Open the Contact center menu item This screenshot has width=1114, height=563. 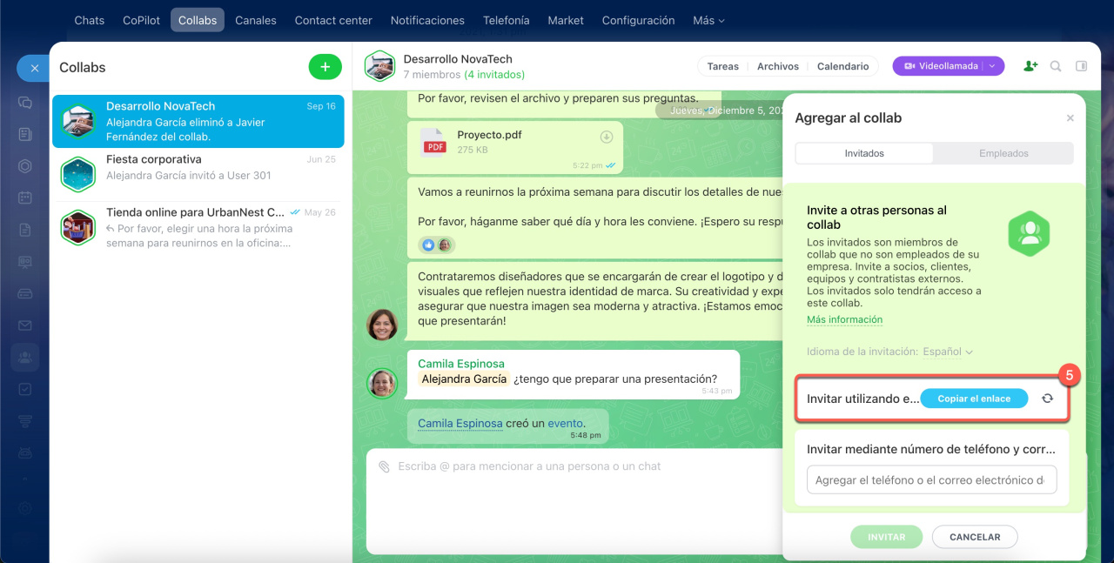[x=333, y=20]
